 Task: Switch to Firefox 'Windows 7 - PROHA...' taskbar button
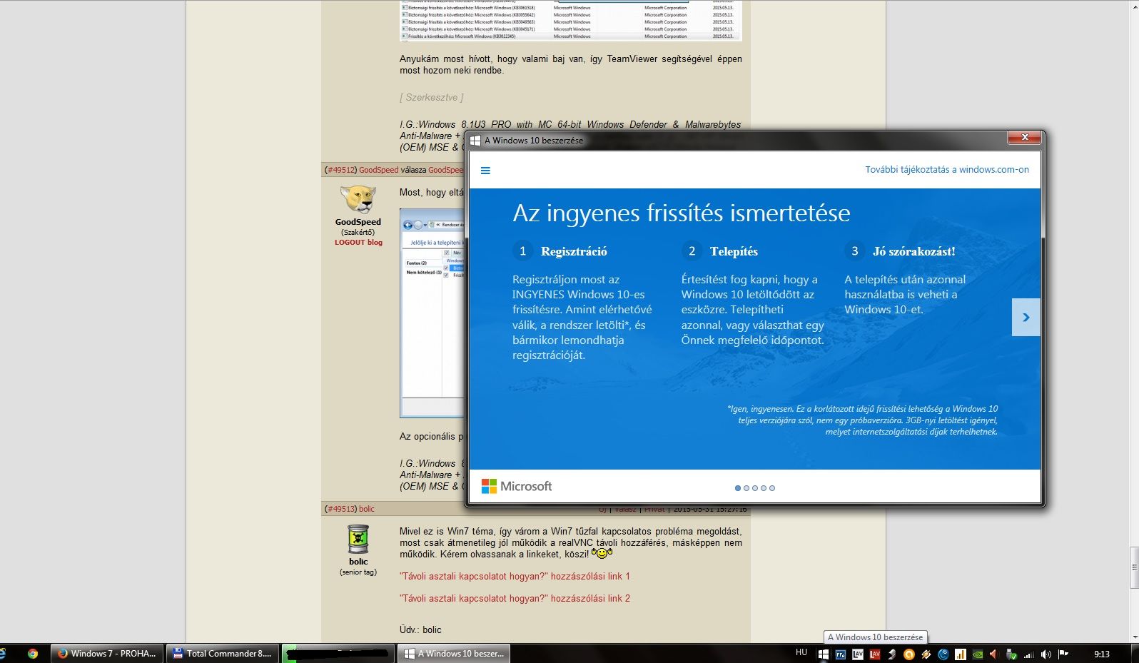click(x=108, y=653)
